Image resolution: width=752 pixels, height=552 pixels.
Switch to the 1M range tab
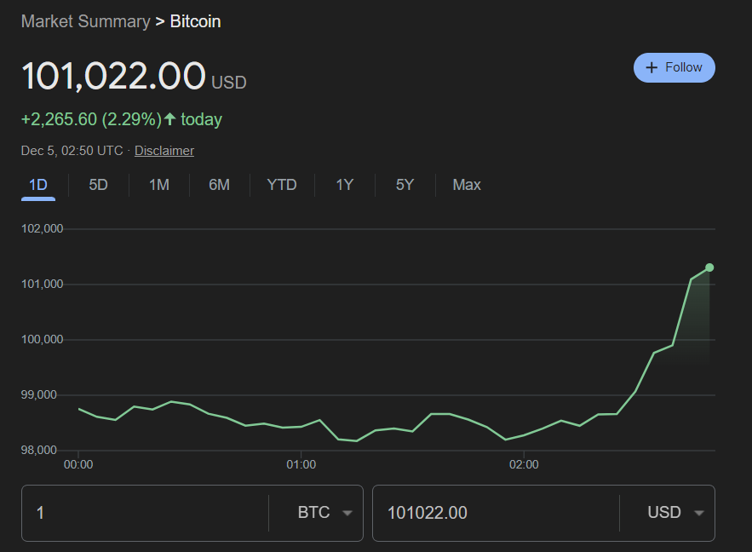158,185
